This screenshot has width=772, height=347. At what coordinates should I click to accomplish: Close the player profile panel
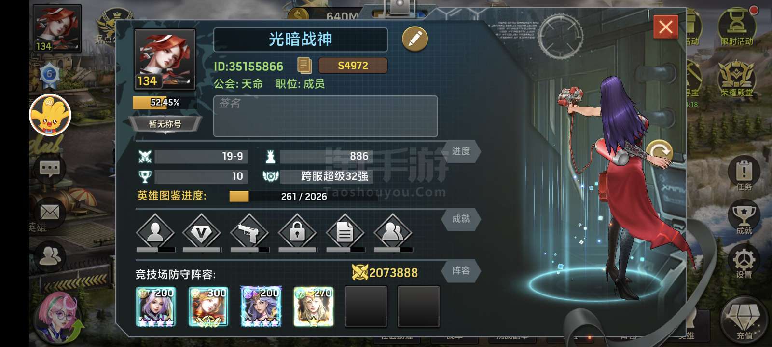coord(666,27)
